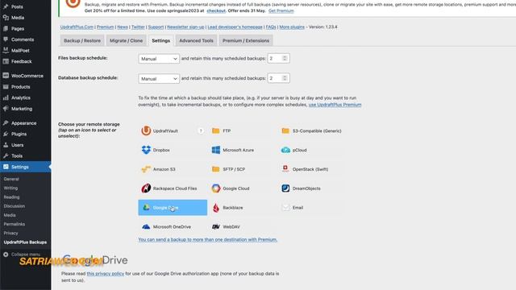The image size is (516, 290).
Task: Open the UpdraftPlus.Com link
Action: pyautogui.click(x=77, y=27)
